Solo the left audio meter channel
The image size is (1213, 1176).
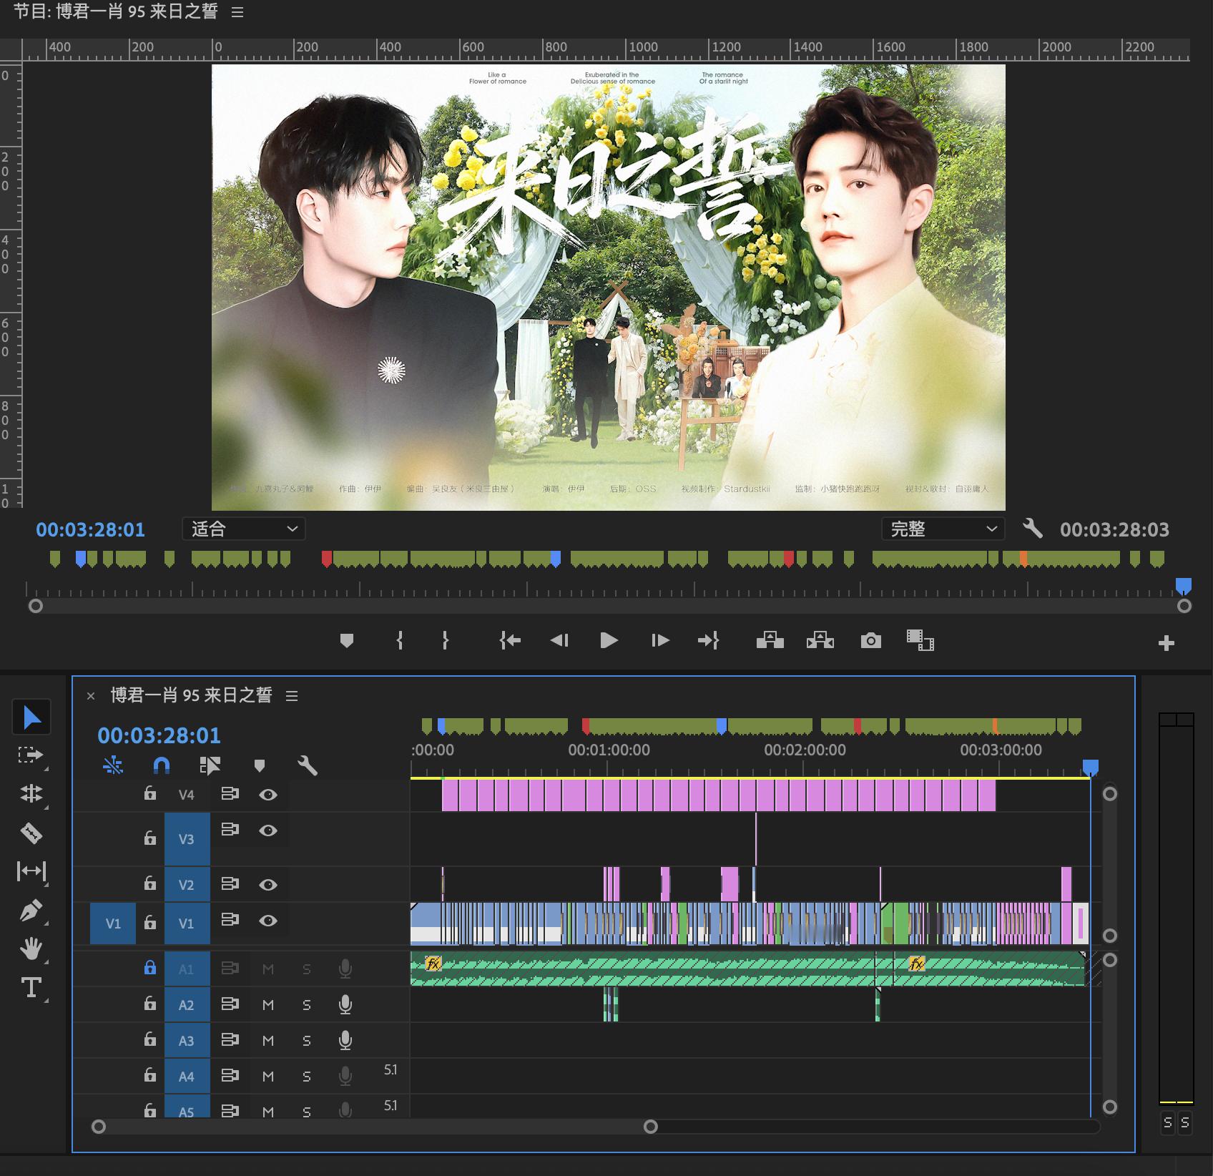pyautogui.click(x=1168, y=1122)
